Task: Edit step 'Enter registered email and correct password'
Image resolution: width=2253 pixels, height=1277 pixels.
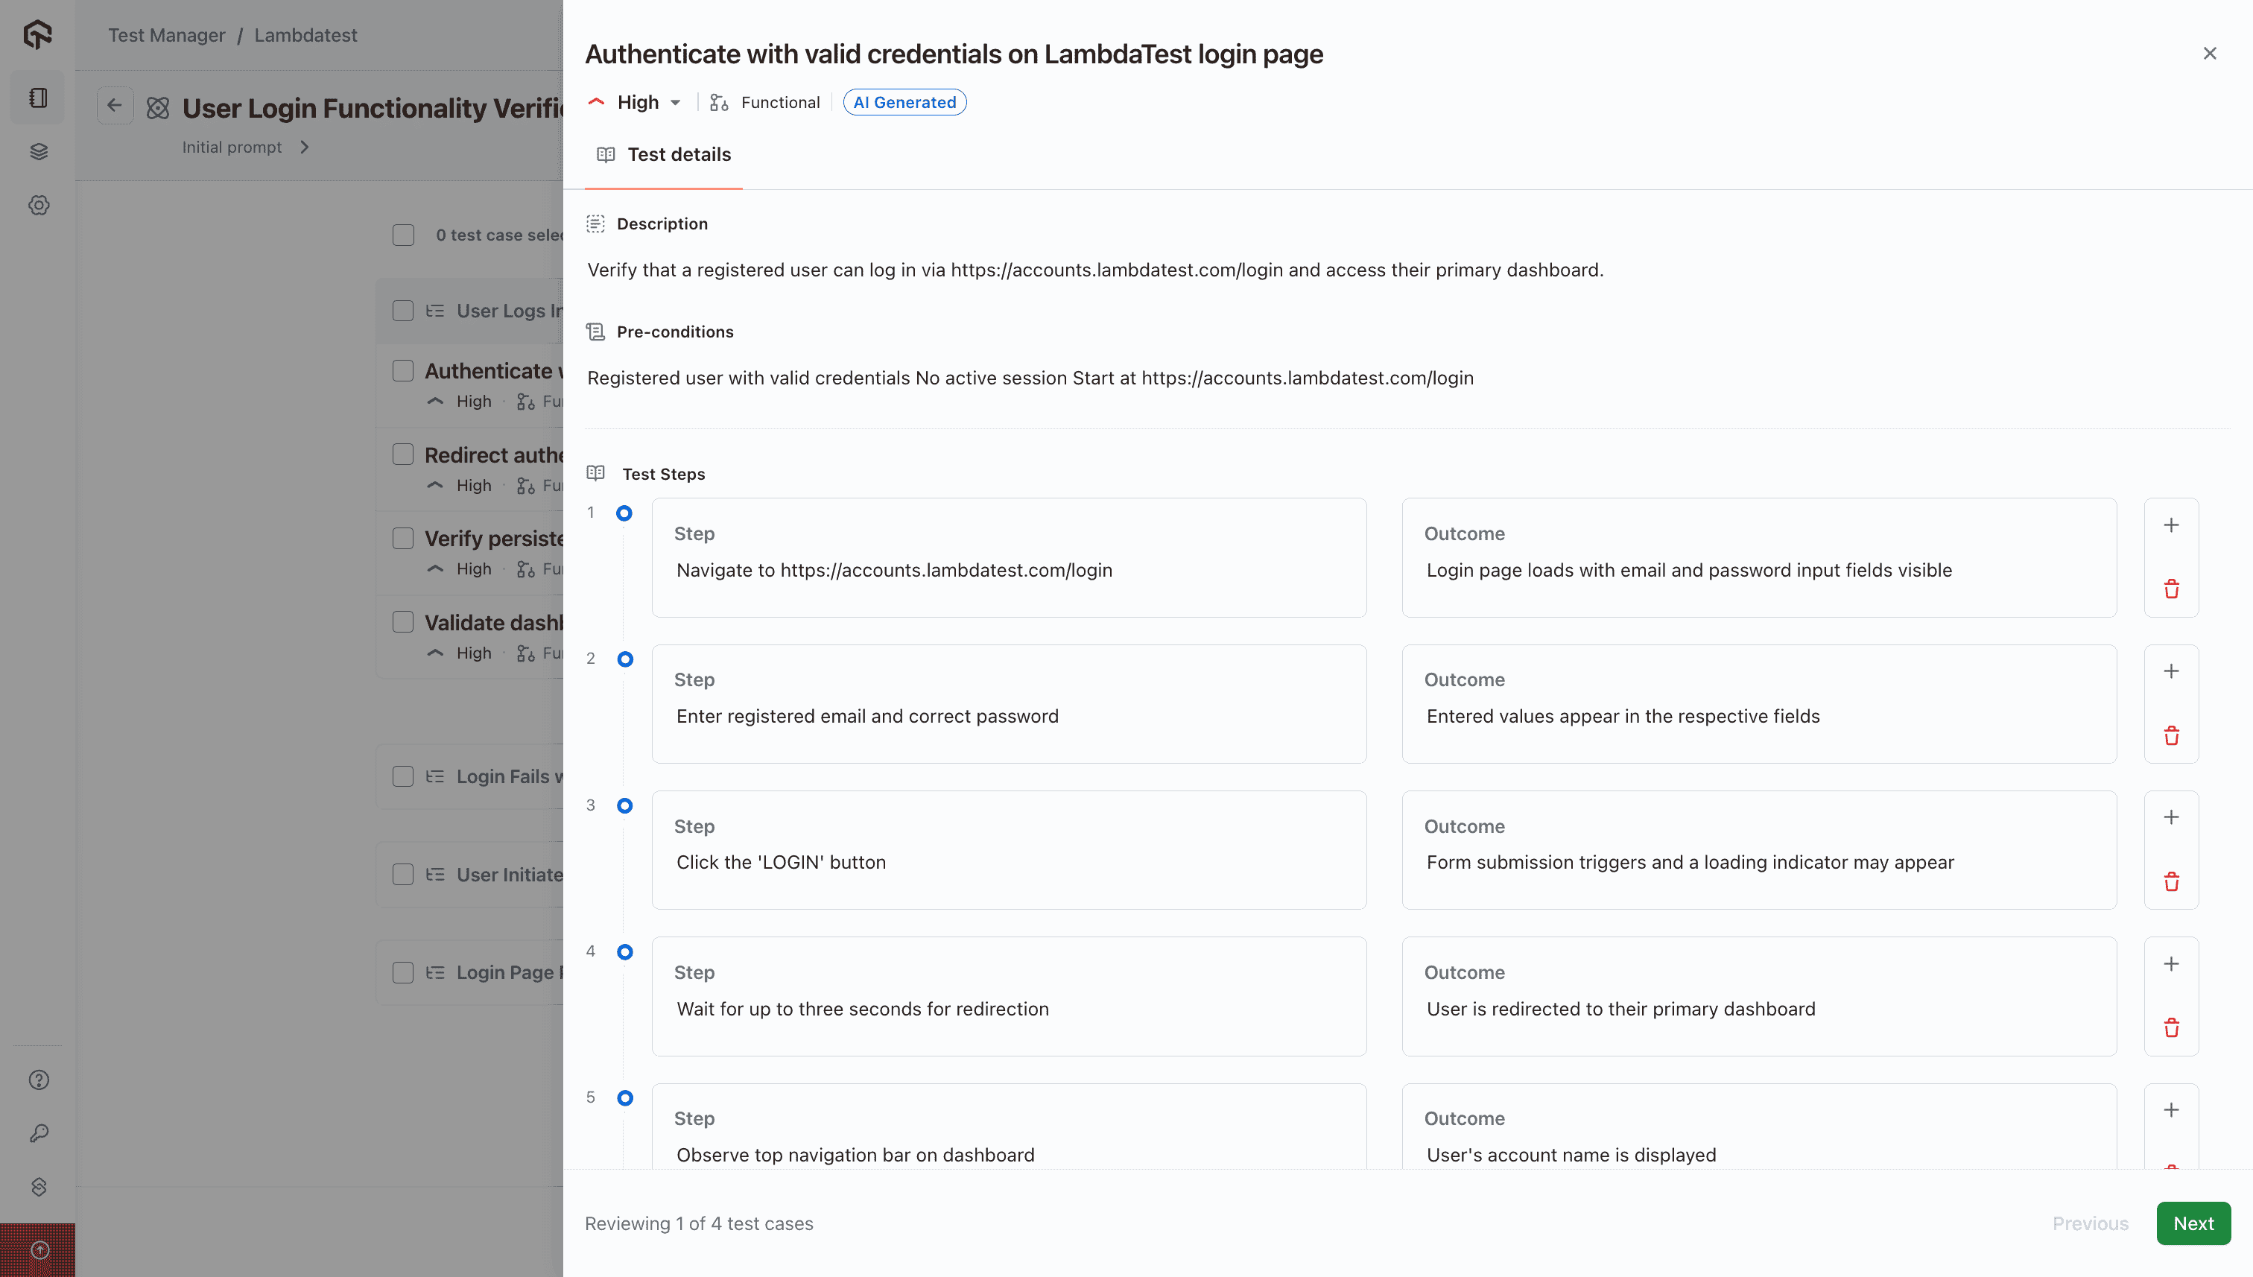Action: click(1009, 704)
